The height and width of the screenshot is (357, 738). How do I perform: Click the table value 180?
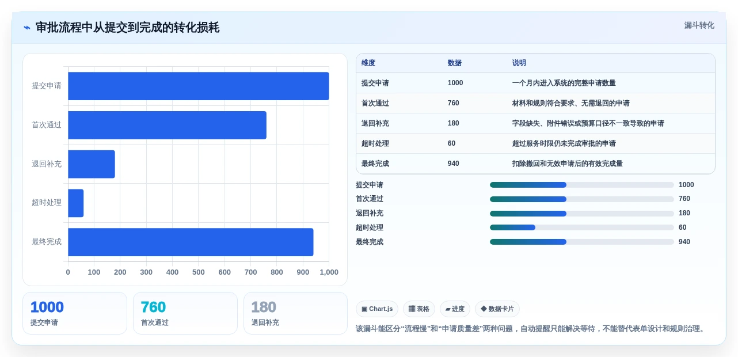point(454,123)
